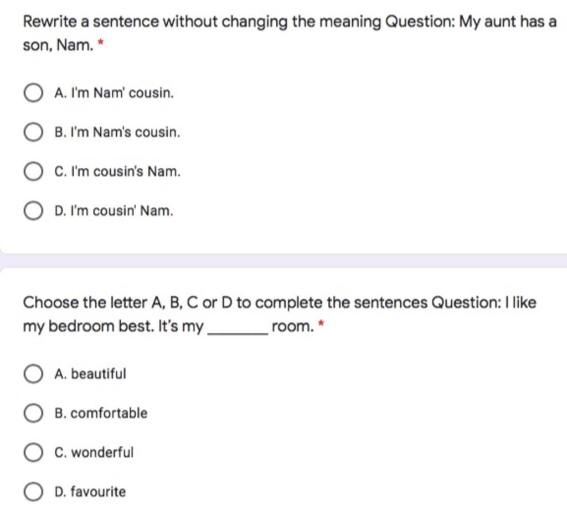567x515 pixels.
Task: Click the option label "beautiful"
Action: pyautogui.click(x=99, y=374)
